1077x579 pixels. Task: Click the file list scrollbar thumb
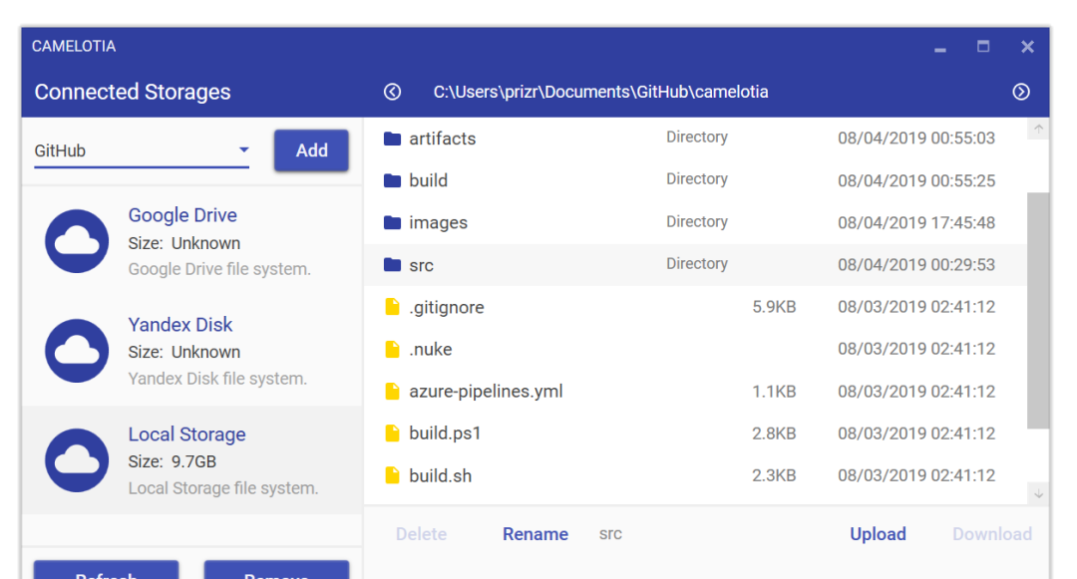1038,310
